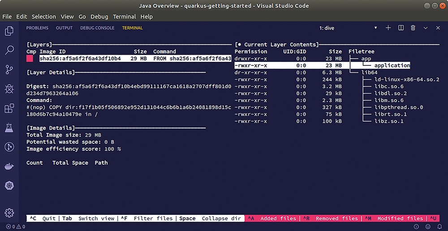This screenshot has height=231, width=448.
Task: Click the pink Cmp layer color block
Action: [30, 59]
